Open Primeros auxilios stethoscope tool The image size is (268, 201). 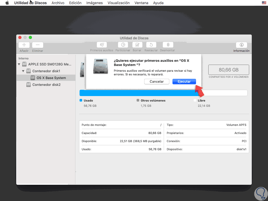coord(102,45)
